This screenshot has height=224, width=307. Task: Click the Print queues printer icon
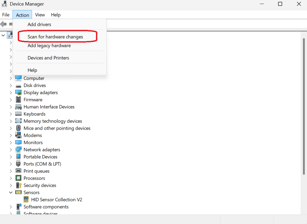coord(18,171)
